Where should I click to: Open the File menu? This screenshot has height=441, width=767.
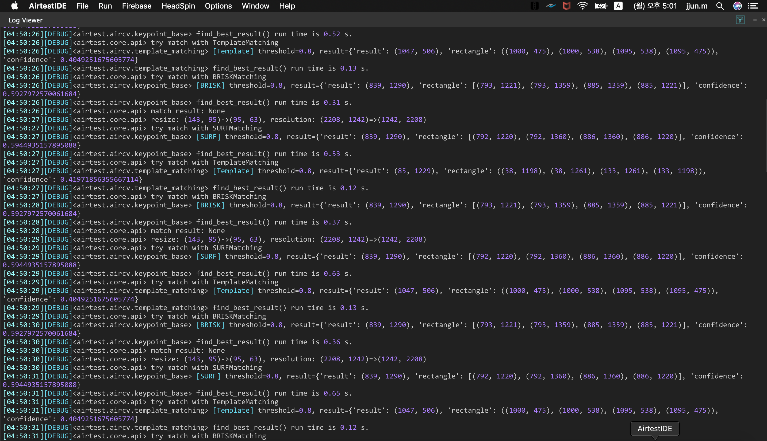tap(82, 6)
